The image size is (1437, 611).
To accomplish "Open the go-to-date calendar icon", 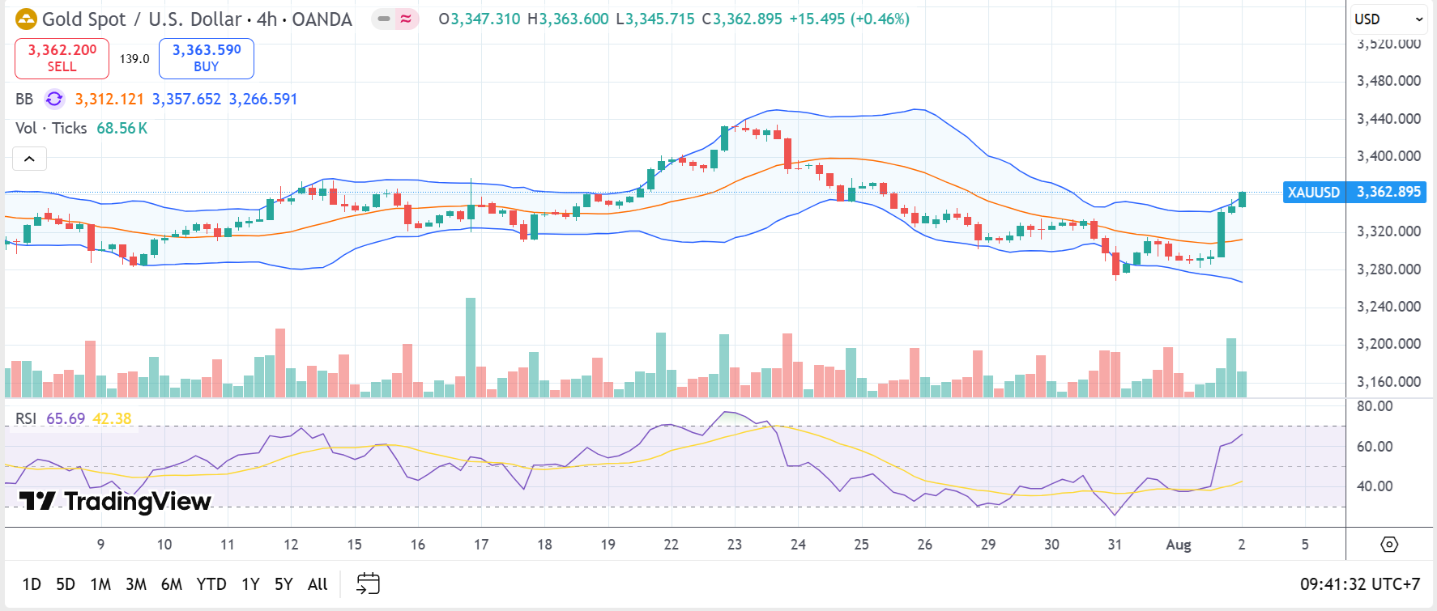I will tap(369, 583).
